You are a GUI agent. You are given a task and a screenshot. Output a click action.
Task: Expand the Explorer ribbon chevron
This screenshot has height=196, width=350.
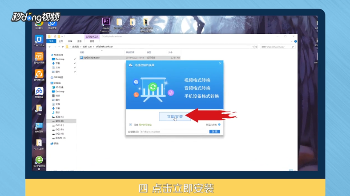tap(291, 41)
